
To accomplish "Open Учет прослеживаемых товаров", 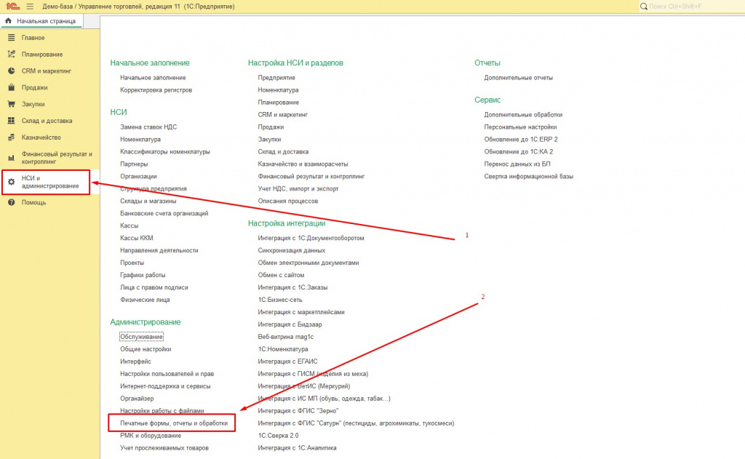I will [164, 447].
